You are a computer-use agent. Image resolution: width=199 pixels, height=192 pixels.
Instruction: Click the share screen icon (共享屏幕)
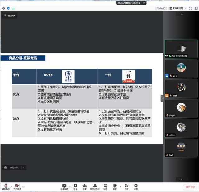(x=64, y=186)
